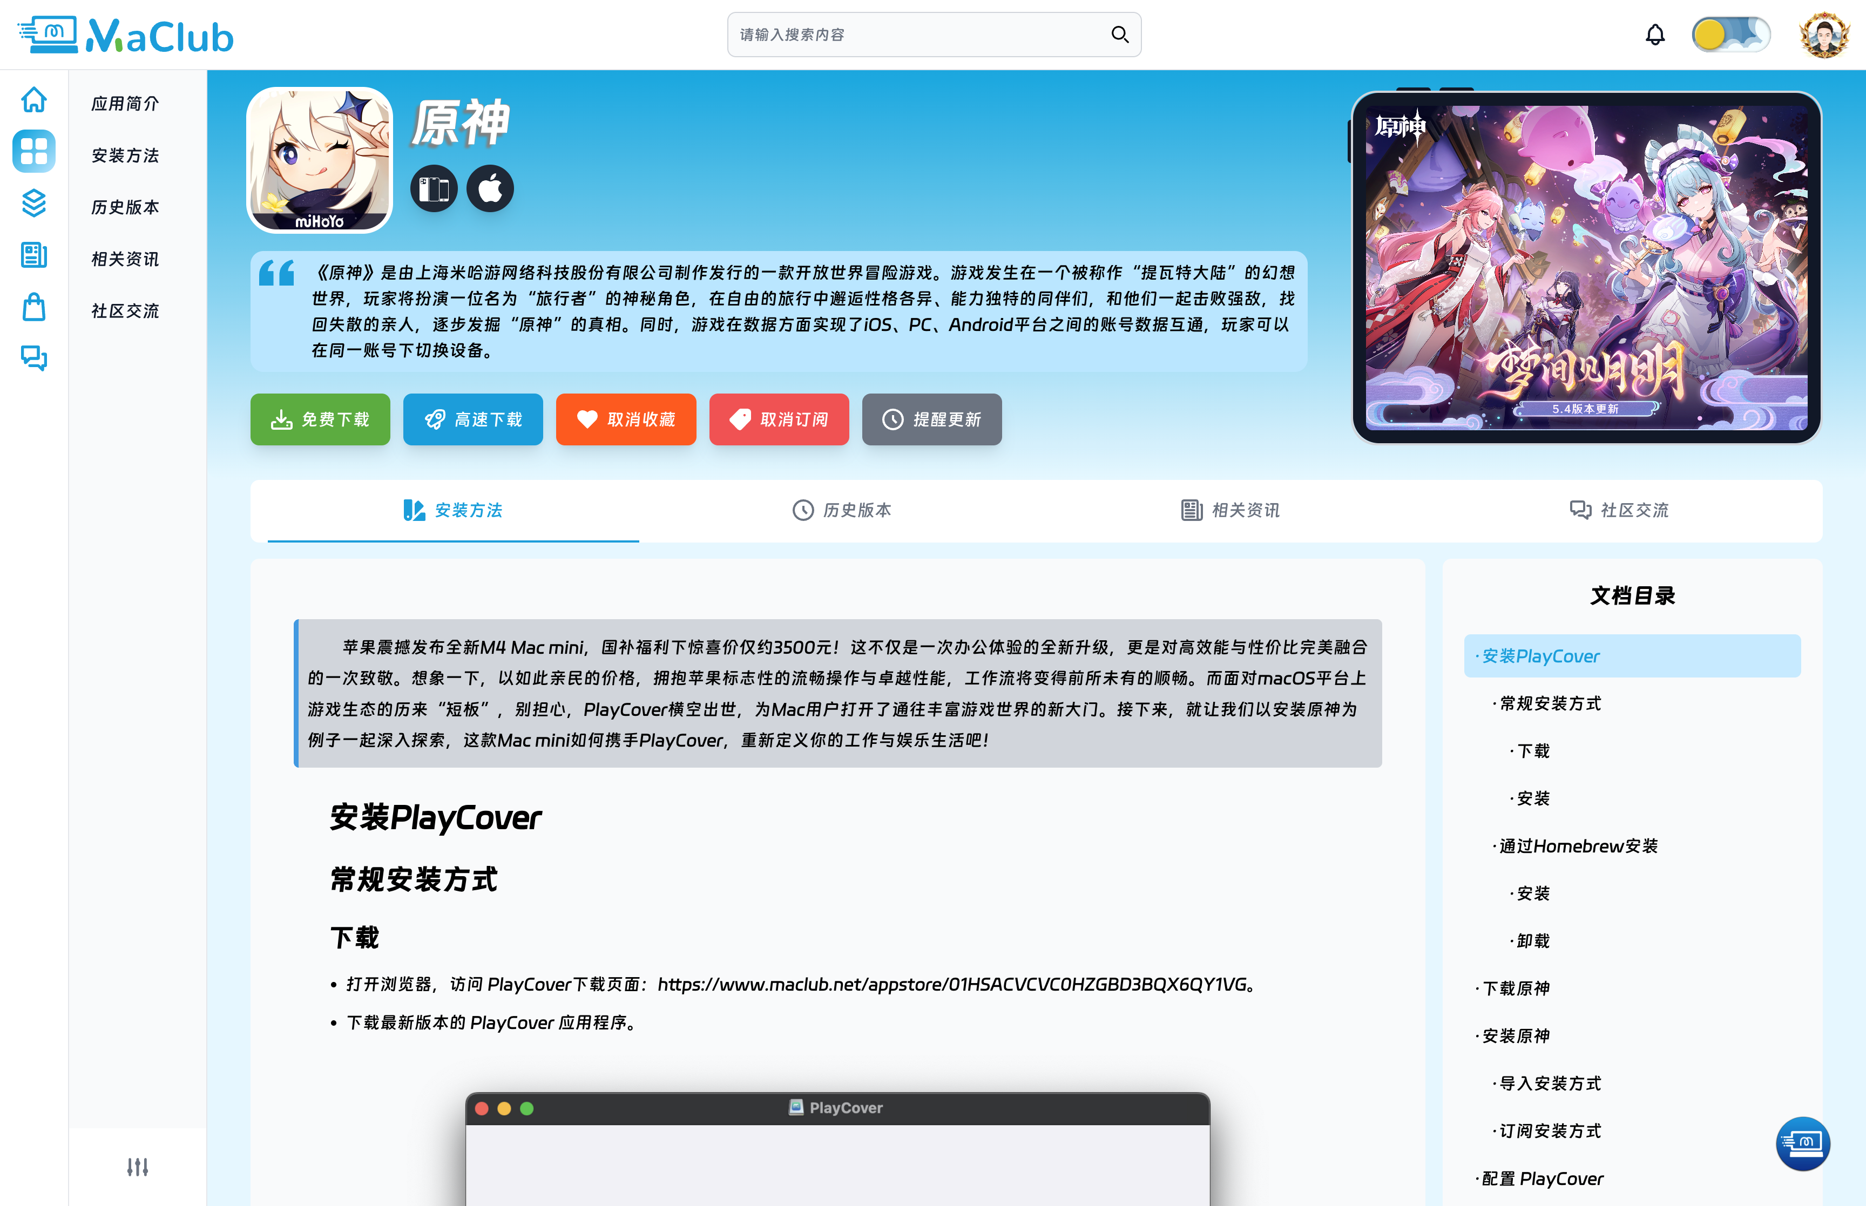Open the chat bubbles sidebar icon
The image size is (1866, 1206).
(x=33, y=358)
